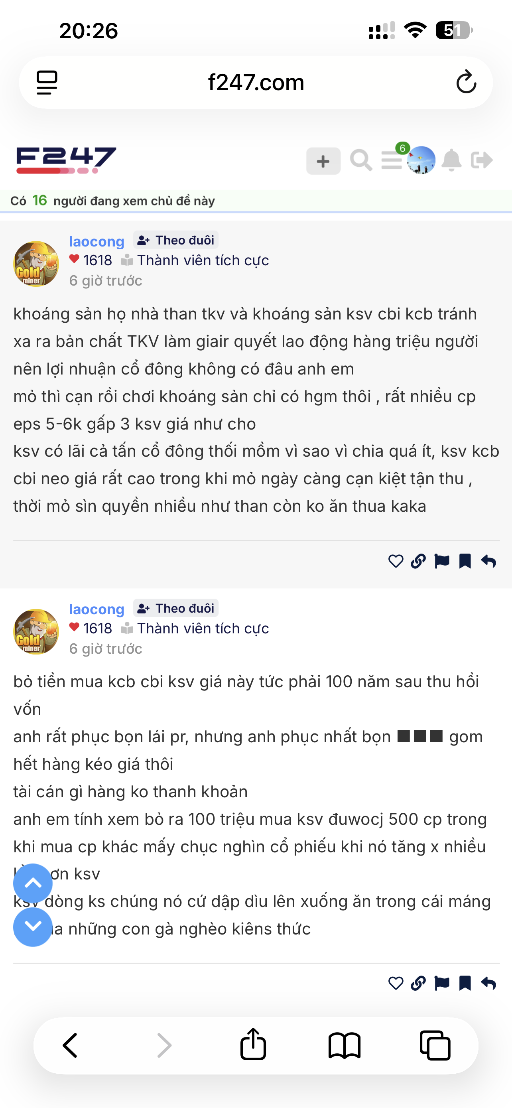Tap the F247 logo
The image size is (512, 1108).
[x=66, y=160]
